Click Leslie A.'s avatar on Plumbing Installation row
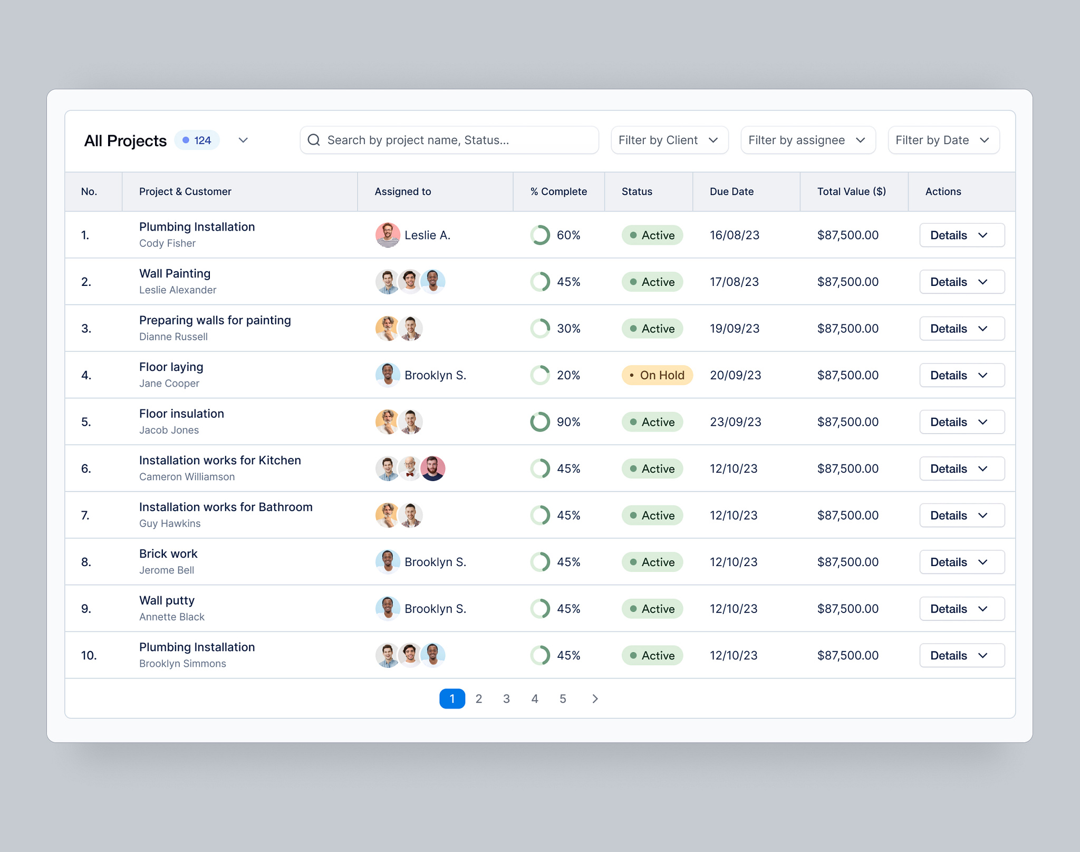Screen dimensions: 1080x852 [388, 235]
